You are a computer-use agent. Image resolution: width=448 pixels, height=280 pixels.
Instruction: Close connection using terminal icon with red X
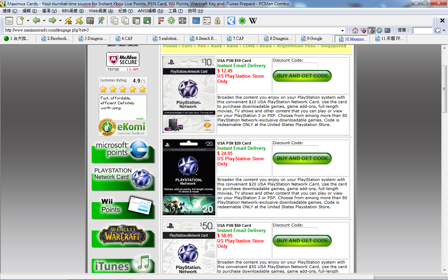click(90, 21)
